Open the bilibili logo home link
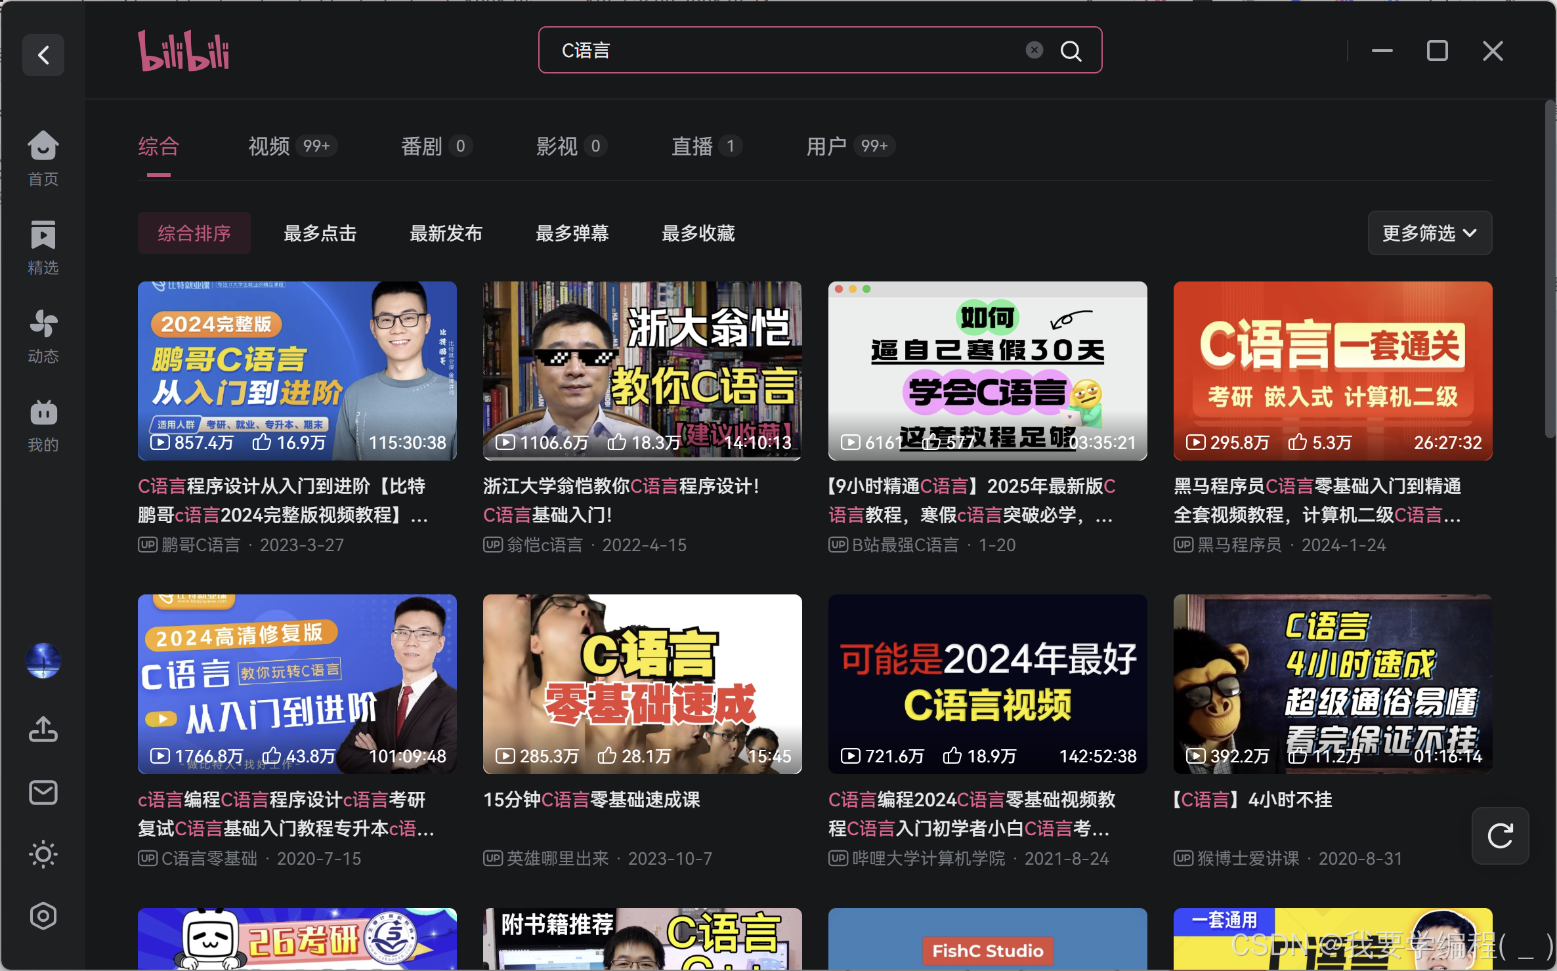1557x971 pixels. [183, 51]
